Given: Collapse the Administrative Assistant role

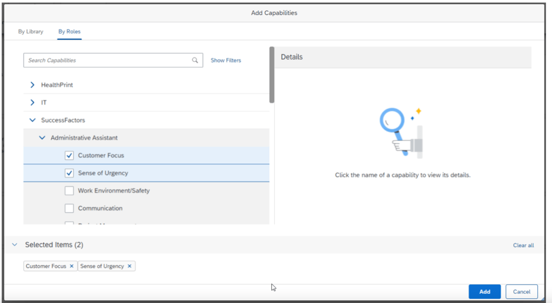Looking at the screenshot, I should (42, 138).
